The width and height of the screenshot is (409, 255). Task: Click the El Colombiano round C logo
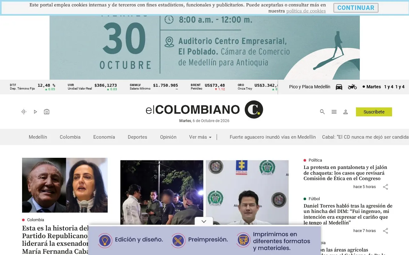[x=254, y=109]
